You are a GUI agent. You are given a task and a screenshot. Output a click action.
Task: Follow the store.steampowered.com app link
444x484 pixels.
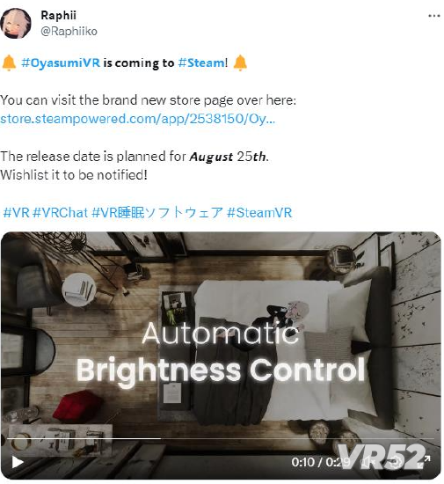click(x=137, y=119)
